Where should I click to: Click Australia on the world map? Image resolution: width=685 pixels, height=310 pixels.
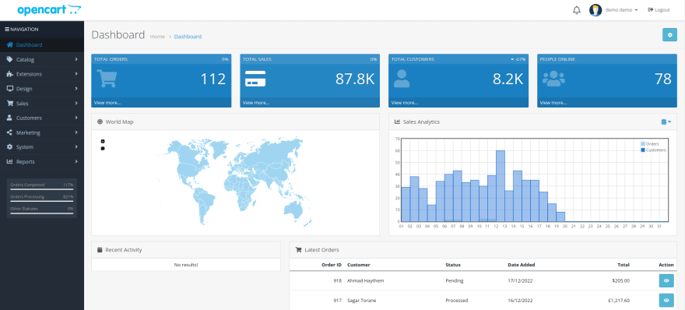[293, 210]
